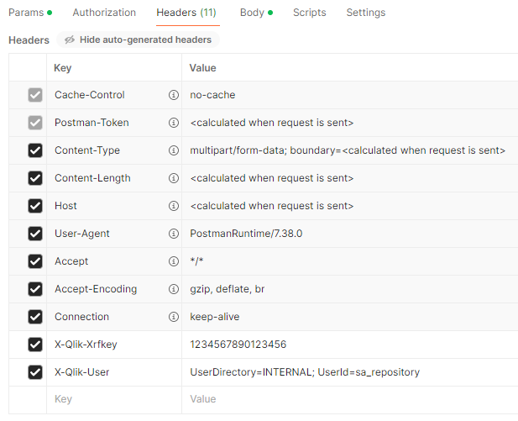Open the Authorization tab
The image size is (518, 421).
pos(104,13)
